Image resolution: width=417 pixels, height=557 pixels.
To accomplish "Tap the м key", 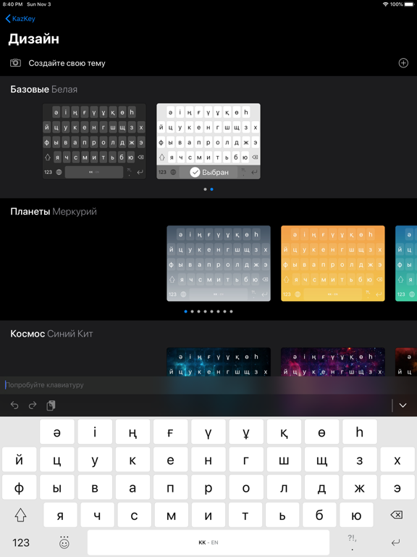I will pos(172,515).
